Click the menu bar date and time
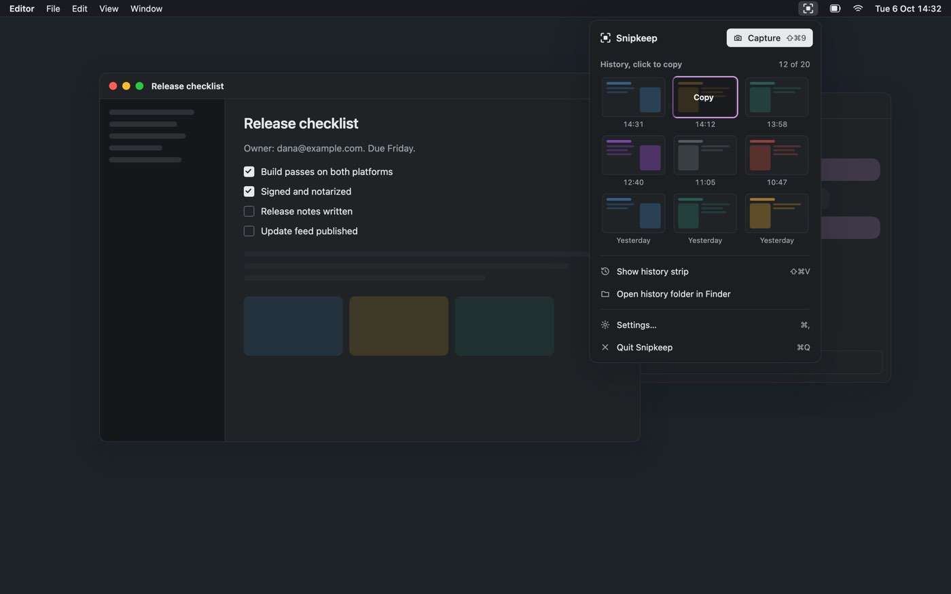Viewport: 951px width, 594px height. [908, 9]
